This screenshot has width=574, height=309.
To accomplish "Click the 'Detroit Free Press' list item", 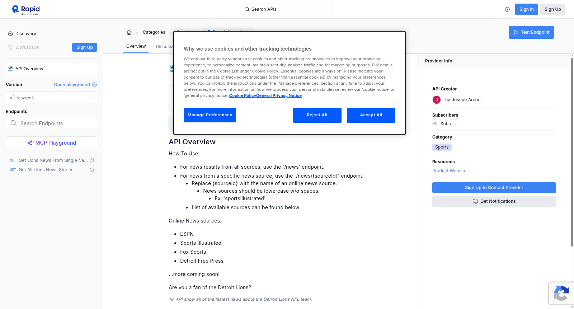I will (202, 261).
